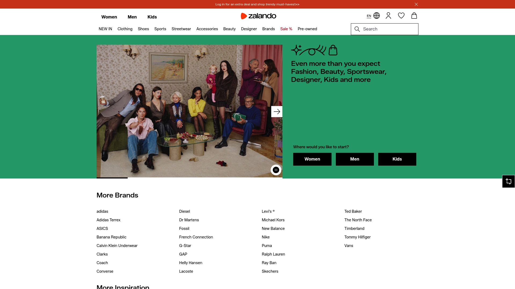Open the Pre-owned category

307,29
